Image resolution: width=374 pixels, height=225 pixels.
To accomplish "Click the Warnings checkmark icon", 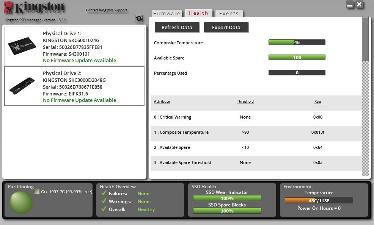I will 104,201.
